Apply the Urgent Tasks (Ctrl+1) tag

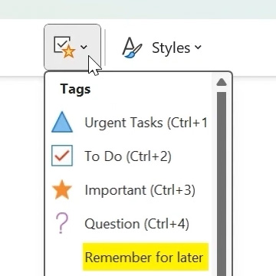point(146,123)
